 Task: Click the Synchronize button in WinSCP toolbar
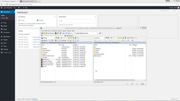[50, 33]
